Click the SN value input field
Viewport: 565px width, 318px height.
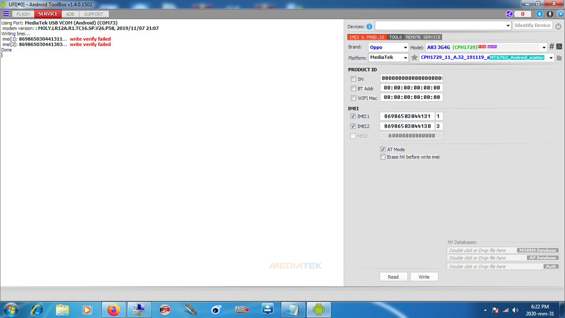point(411,79)
